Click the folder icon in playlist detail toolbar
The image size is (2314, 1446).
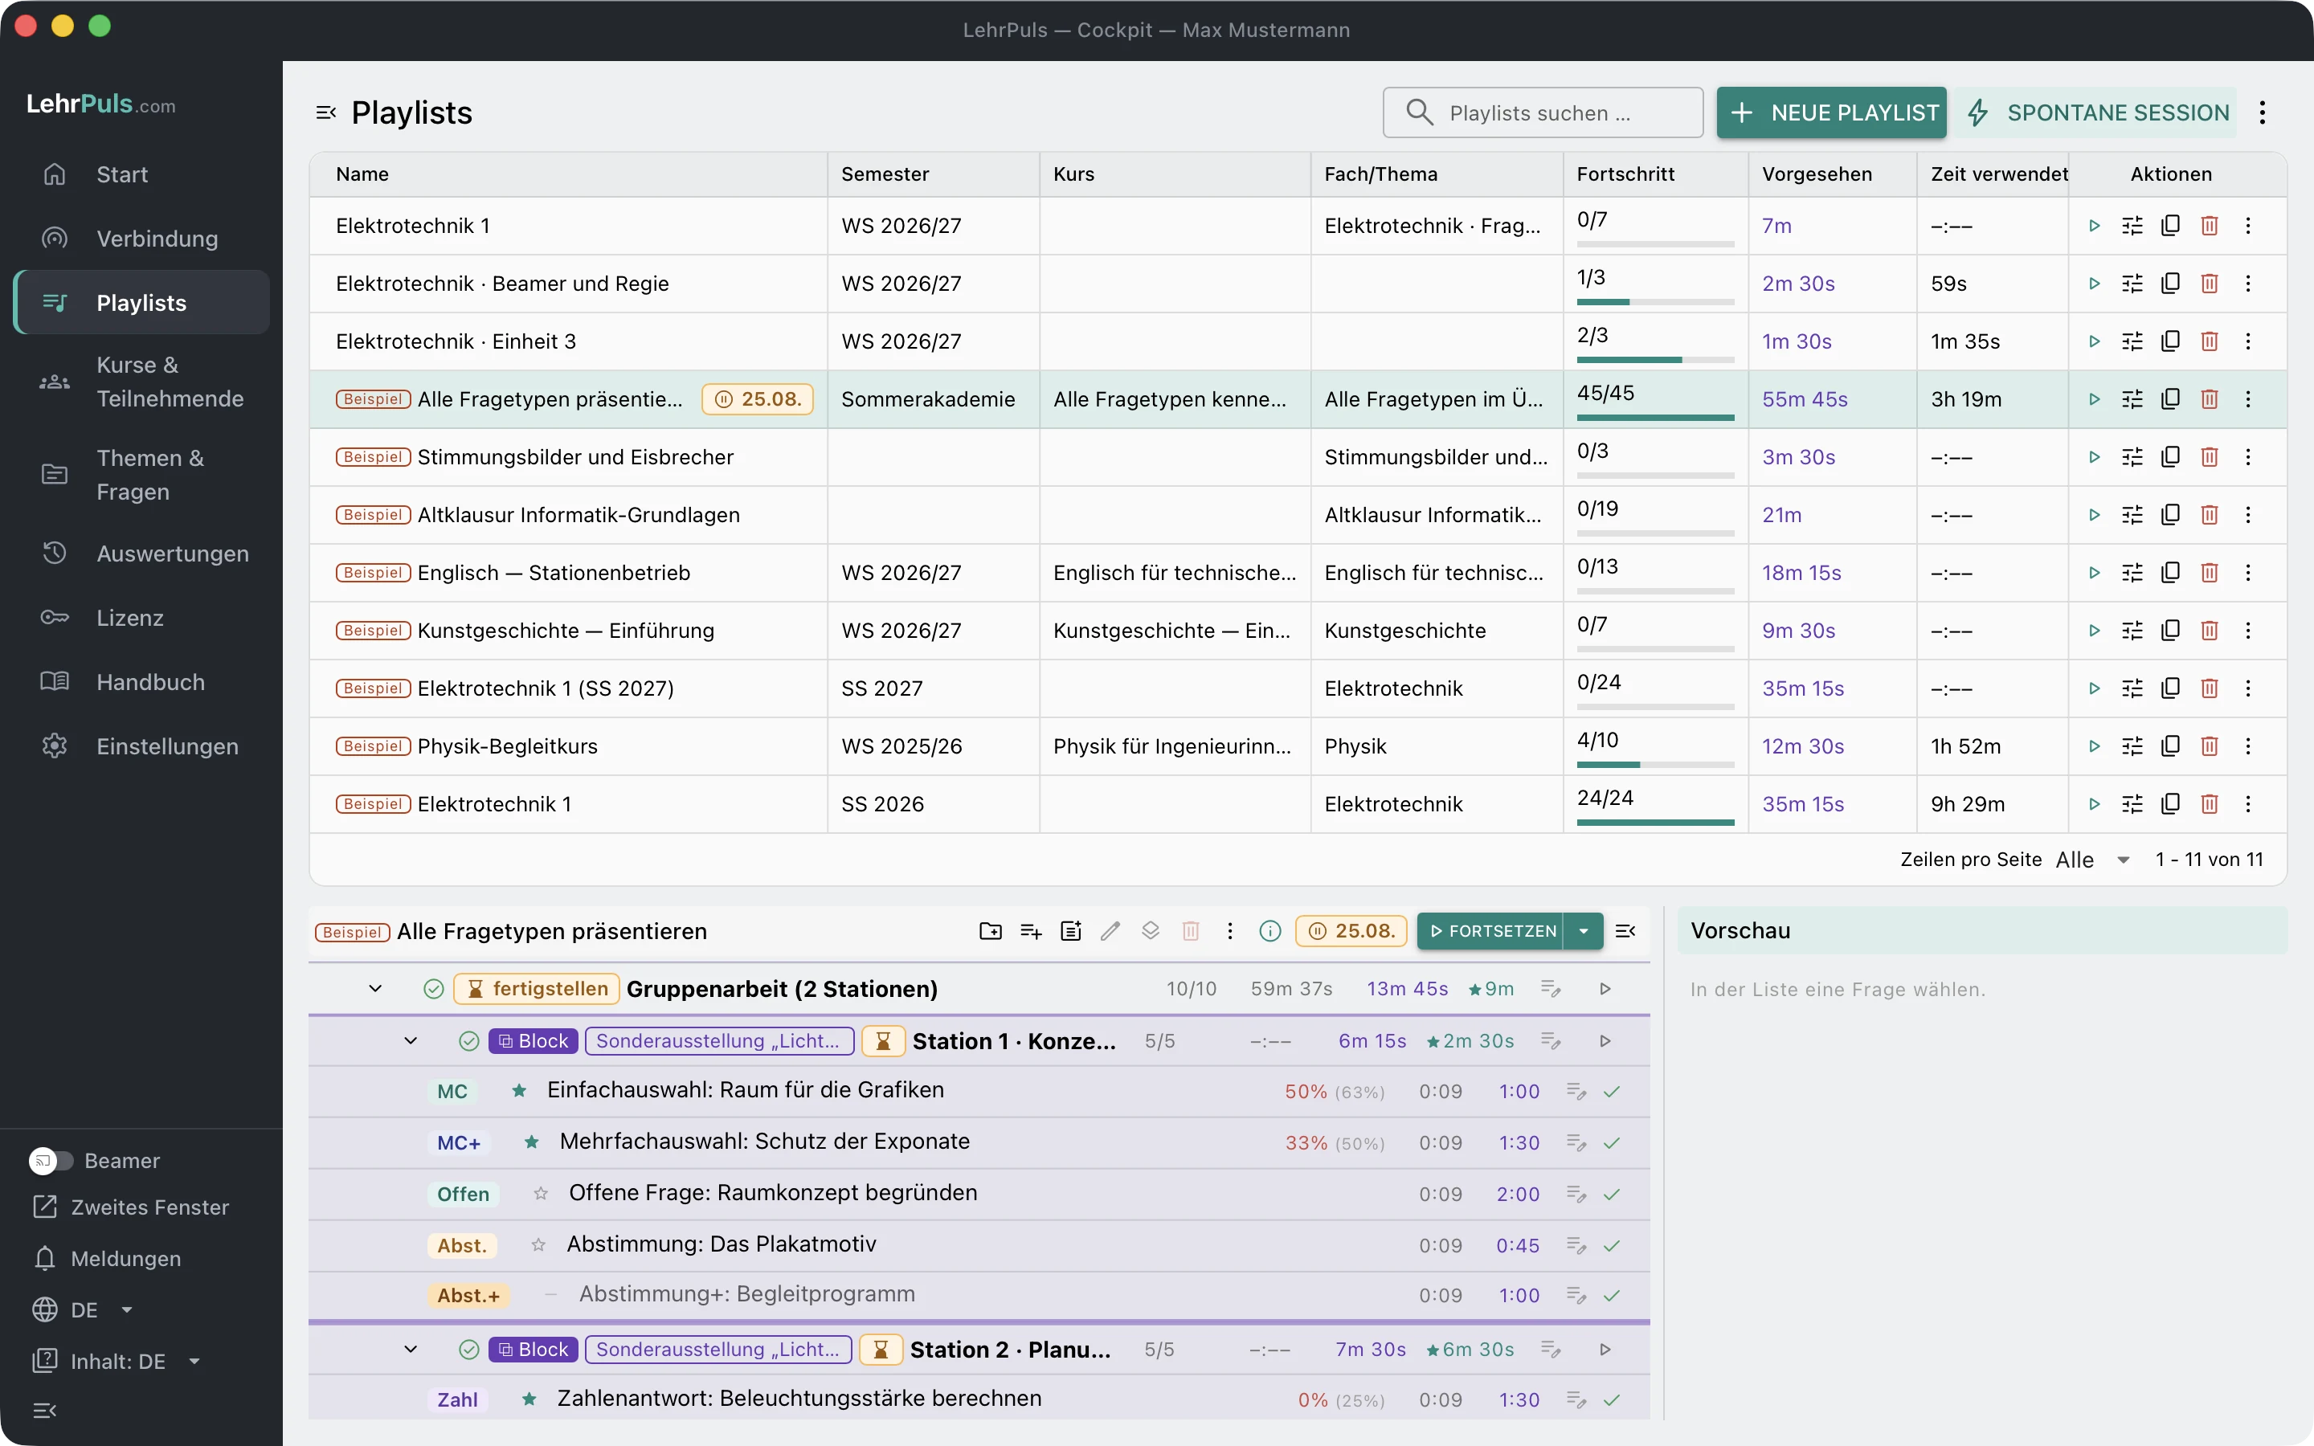[991, 930]
